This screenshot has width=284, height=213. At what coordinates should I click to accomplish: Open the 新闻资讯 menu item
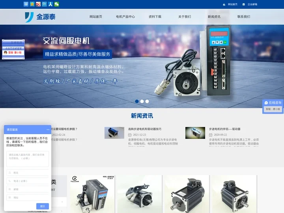click(214, 17)
